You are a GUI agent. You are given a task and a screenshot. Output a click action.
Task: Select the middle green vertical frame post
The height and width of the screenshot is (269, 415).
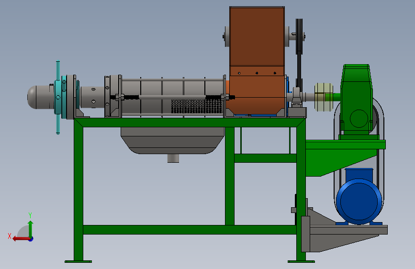[x=229, y=176]
